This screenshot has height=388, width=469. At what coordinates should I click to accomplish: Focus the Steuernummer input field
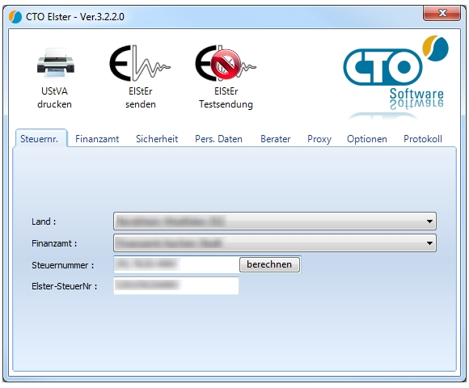pyautogui.click(x=176, y=264)
